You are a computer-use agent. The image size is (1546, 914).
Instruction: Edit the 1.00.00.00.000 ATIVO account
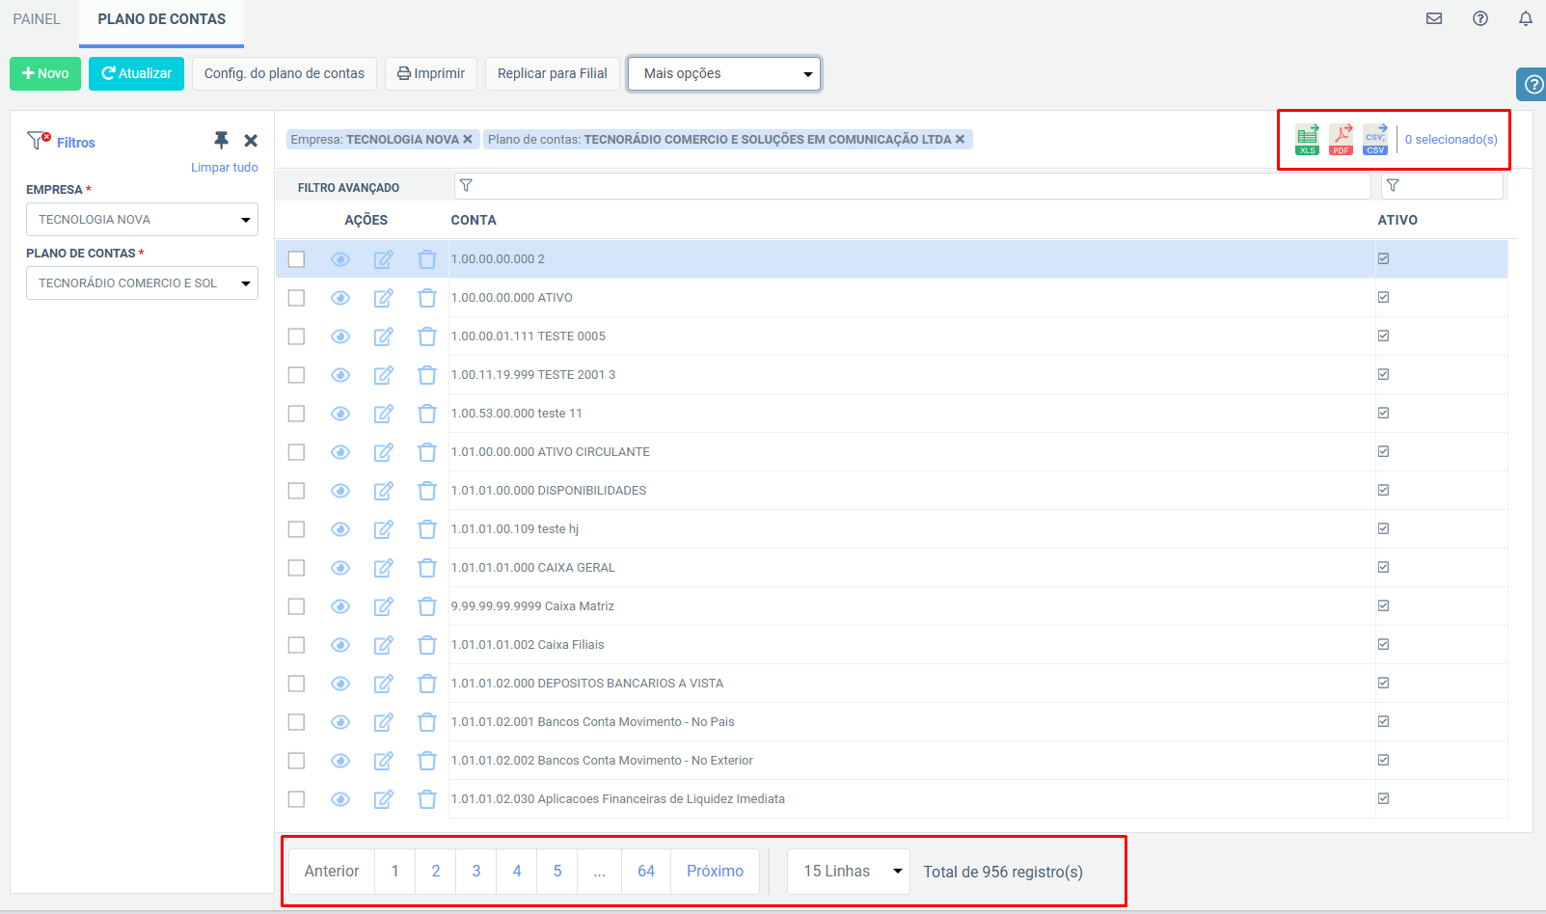pyautogui.click(x=383, y=298)
